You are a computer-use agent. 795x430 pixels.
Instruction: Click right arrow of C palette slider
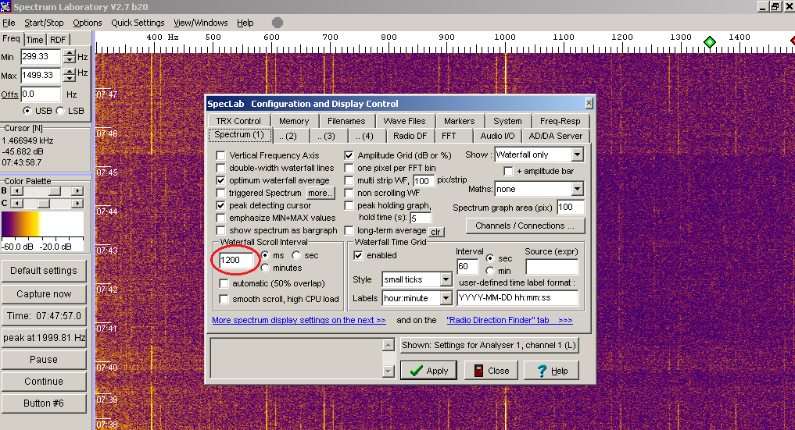[77, 204]
